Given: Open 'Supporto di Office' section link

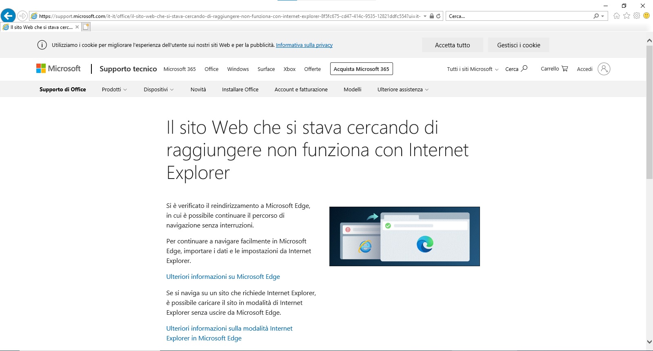Looking at the screenshot, I should click(63, 89).
